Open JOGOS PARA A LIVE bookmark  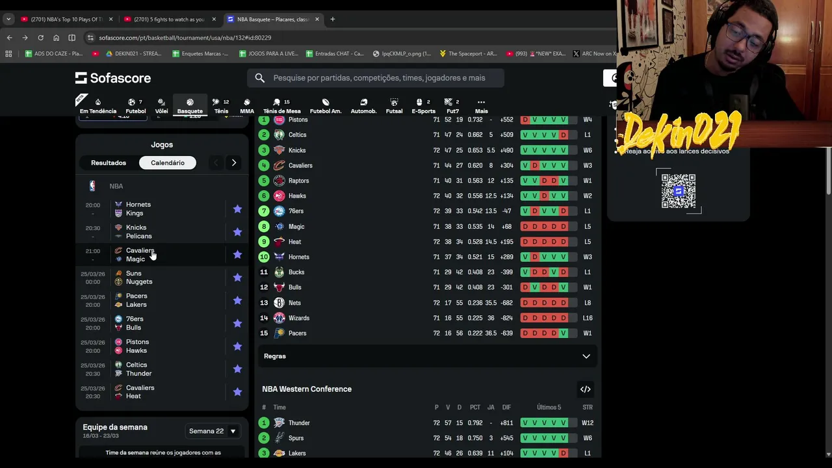[268, 53]
